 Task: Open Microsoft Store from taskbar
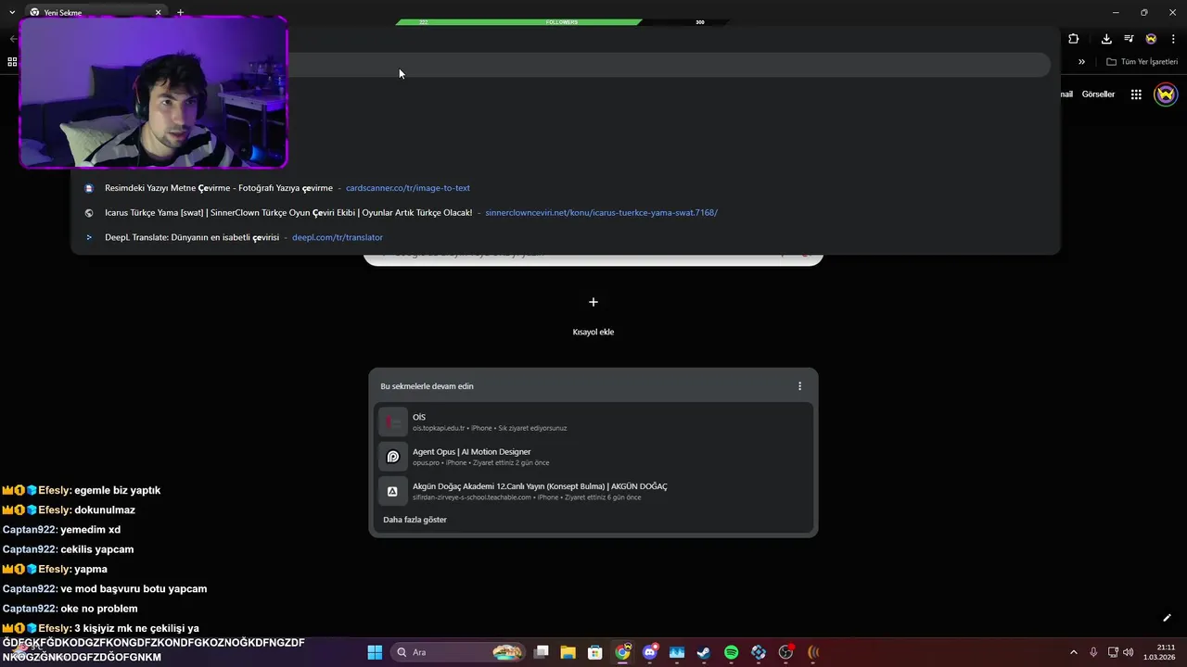click(x=595, y=652)
